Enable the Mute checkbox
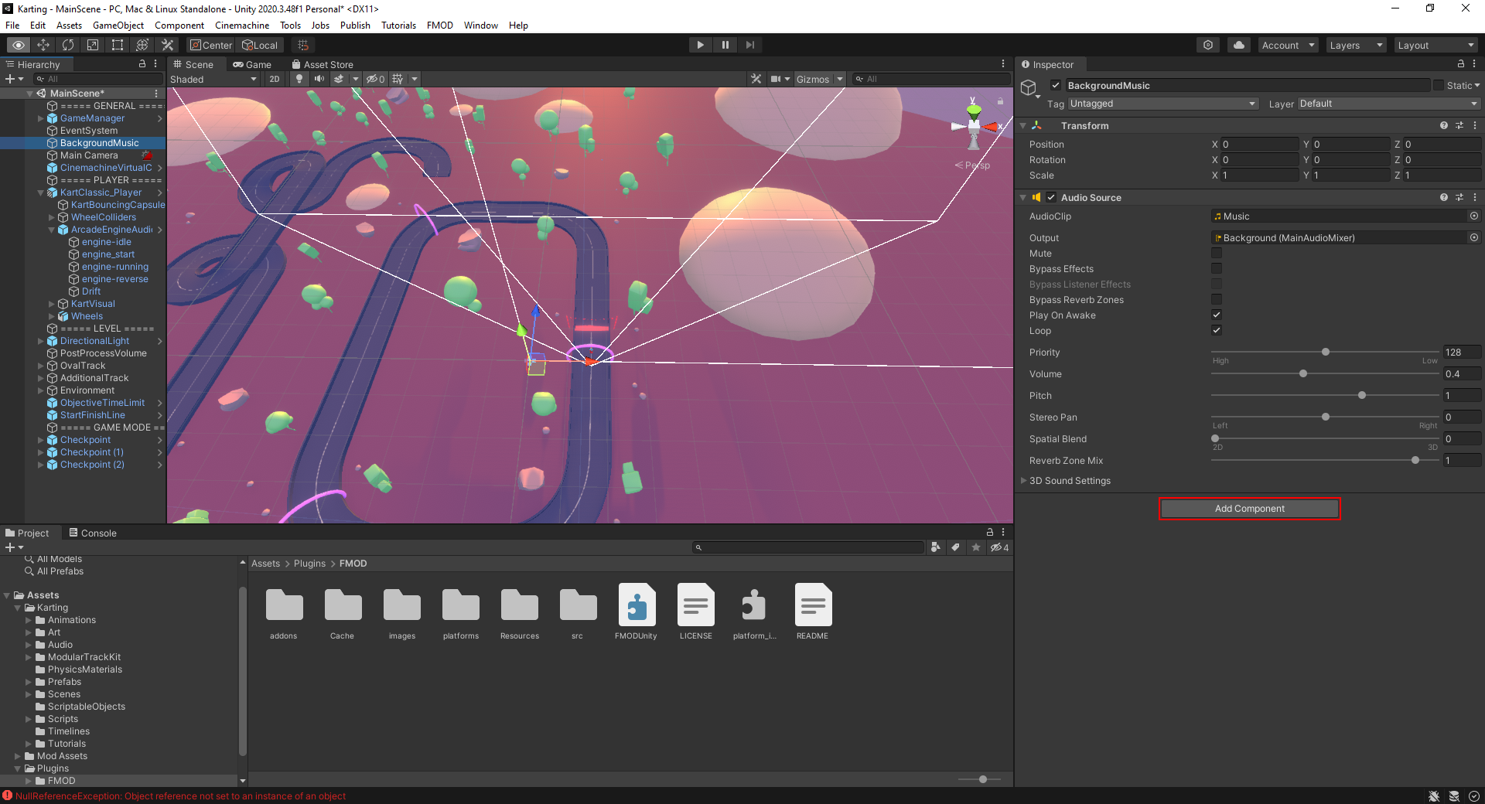 point(1216,253)
